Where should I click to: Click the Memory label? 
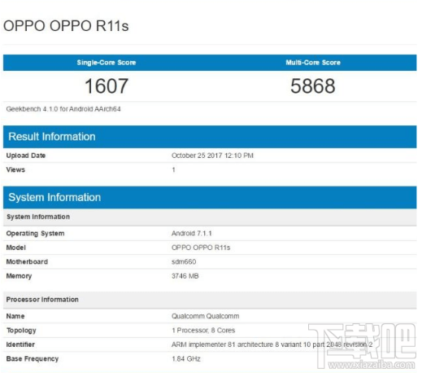coord(19,276)
